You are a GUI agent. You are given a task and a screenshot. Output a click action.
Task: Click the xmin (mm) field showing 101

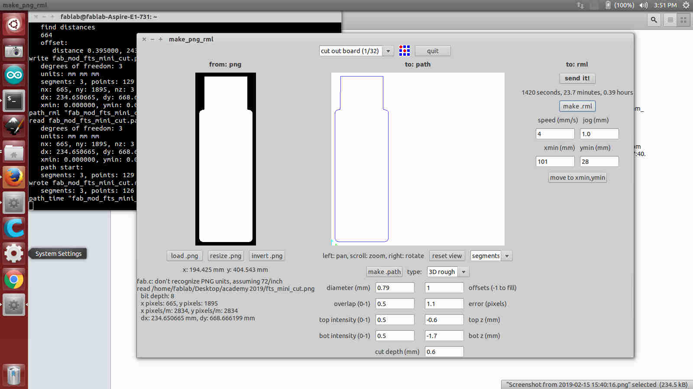[555, 162]
